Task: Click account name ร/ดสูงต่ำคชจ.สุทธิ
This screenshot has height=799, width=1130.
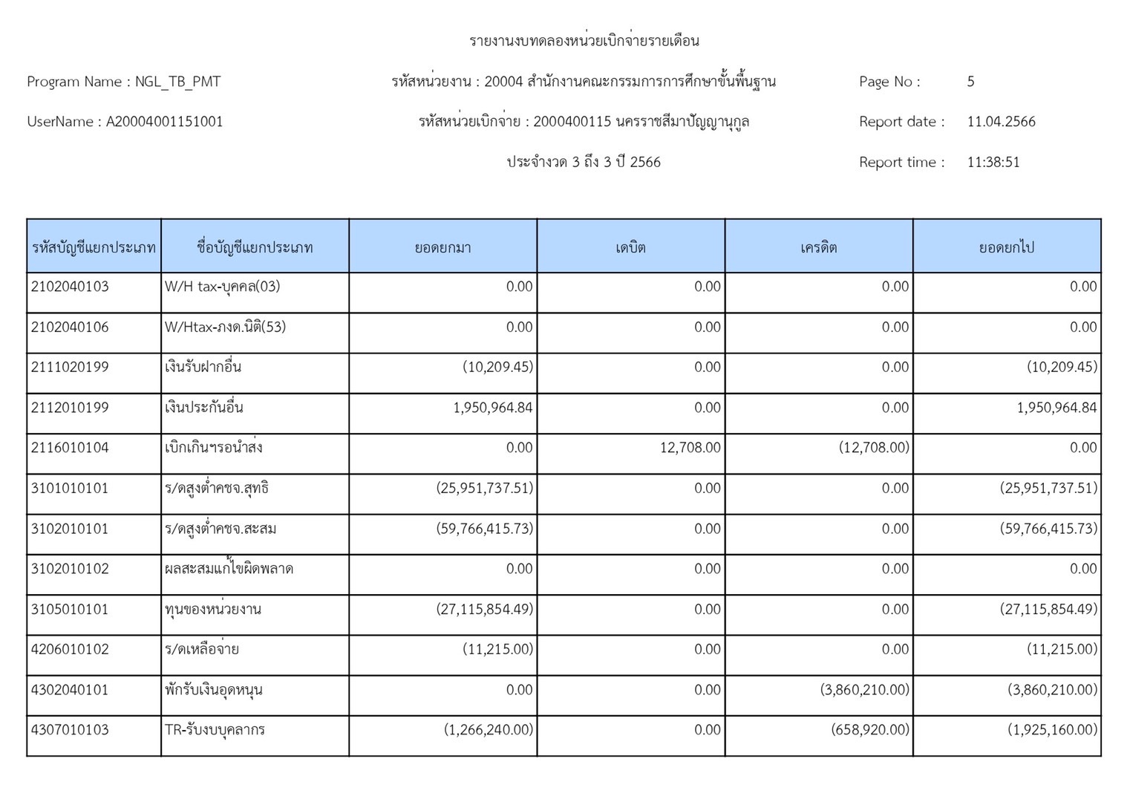Action: (x=217, y=488)
